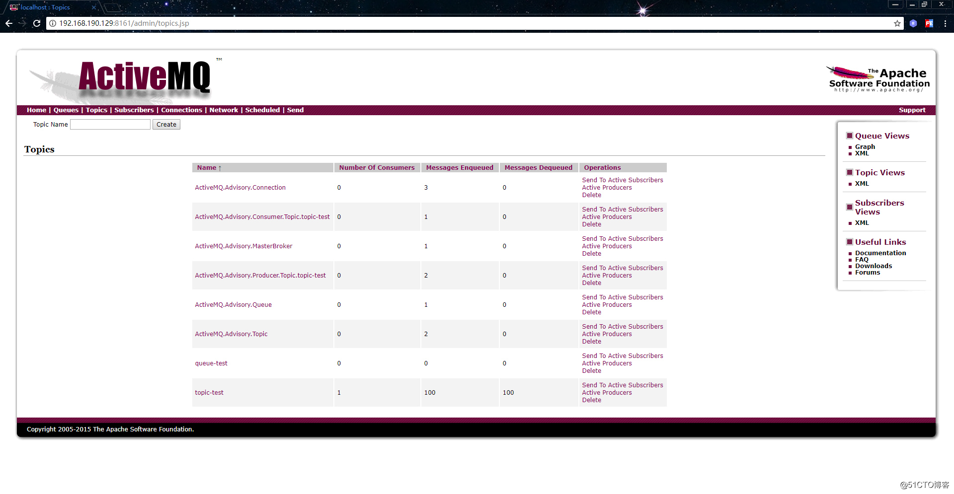Sort by Number Of Consumers header
This screenshot has height=494, width=954.
(x=377, y=168)
